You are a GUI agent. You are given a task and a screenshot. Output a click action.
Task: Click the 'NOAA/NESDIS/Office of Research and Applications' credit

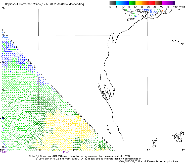(x=148, y=161)
